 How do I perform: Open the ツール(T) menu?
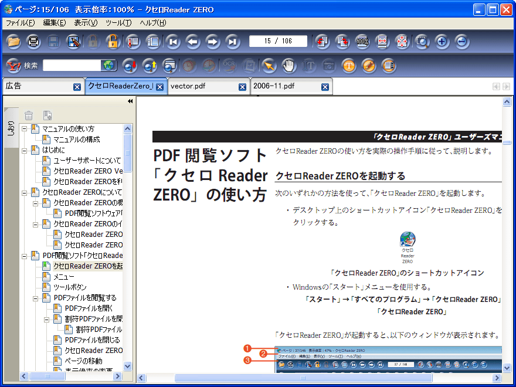[118, 23]
